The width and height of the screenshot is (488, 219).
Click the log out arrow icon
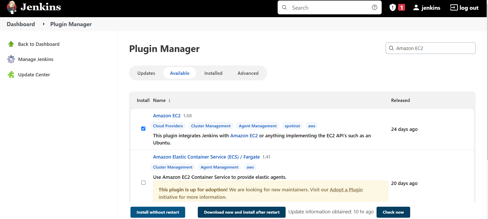point(454,8)
